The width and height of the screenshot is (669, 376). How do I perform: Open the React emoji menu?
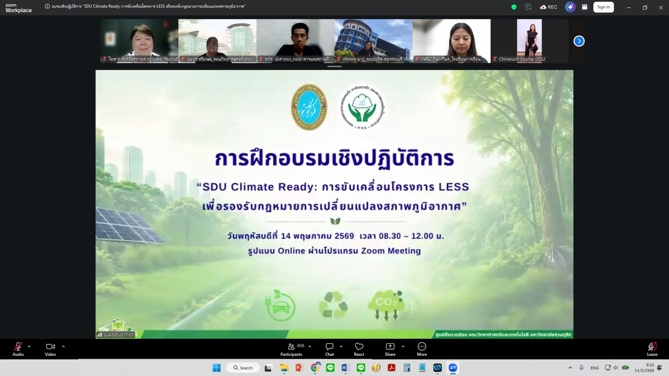tap(359, 349)
